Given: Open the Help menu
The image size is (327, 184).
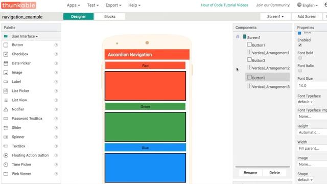Looking at the screenshot, I should pos(134,5).
